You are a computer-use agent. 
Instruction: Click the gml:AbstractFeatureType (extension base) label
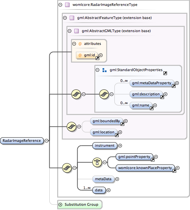114,18
